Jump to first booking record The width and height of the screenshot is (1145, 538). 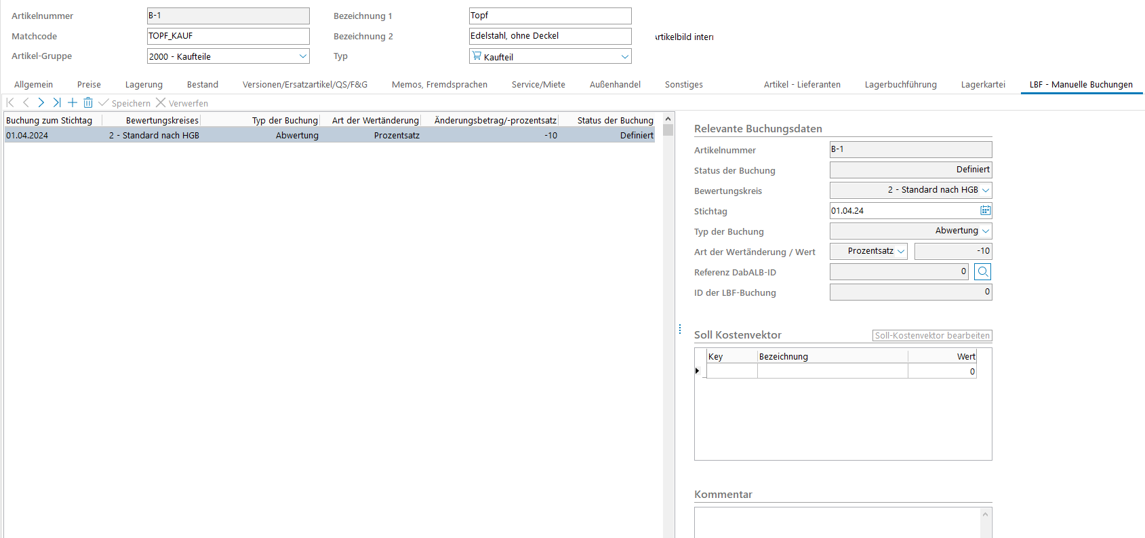10,102
